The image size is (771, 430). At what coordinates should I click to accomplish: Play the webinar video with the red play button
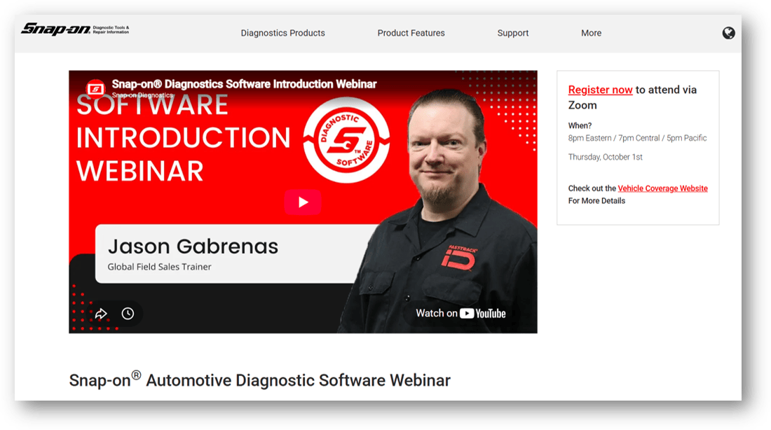303,202
